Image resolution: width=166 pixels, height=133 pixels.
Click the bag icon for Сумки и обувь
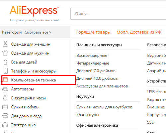pyautogui.click(x=5, y=107)
